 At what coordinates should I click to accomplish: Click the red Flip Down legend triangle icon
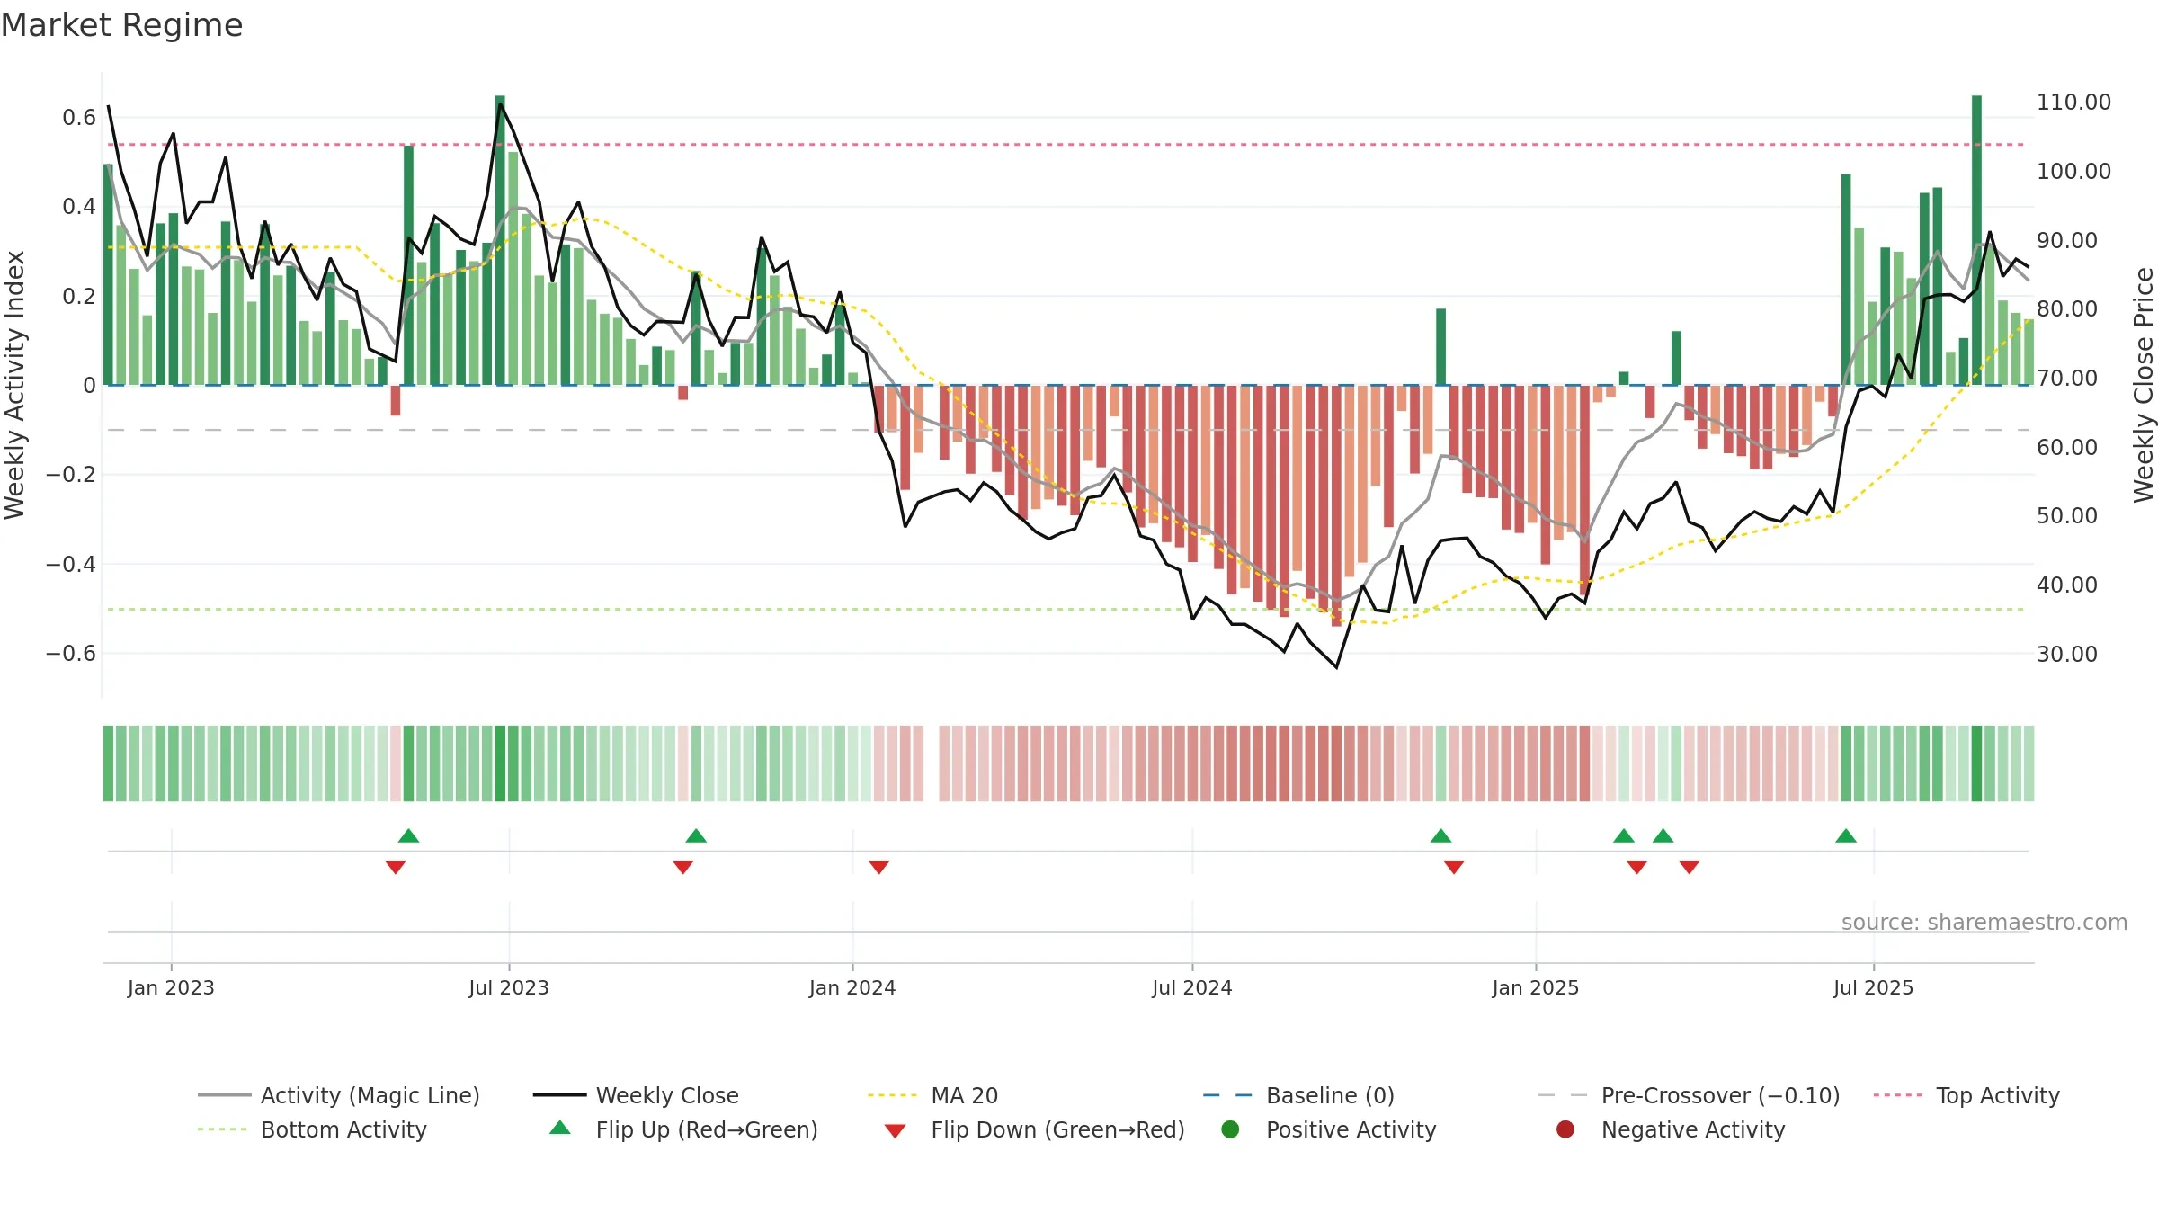[895, 1131]
